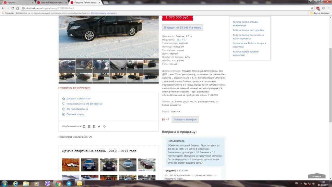The height and width of the screenshot is (187, 332).
Task: Open Тойота Камри каталог запчастей link
Action: (x=246, y=53)
